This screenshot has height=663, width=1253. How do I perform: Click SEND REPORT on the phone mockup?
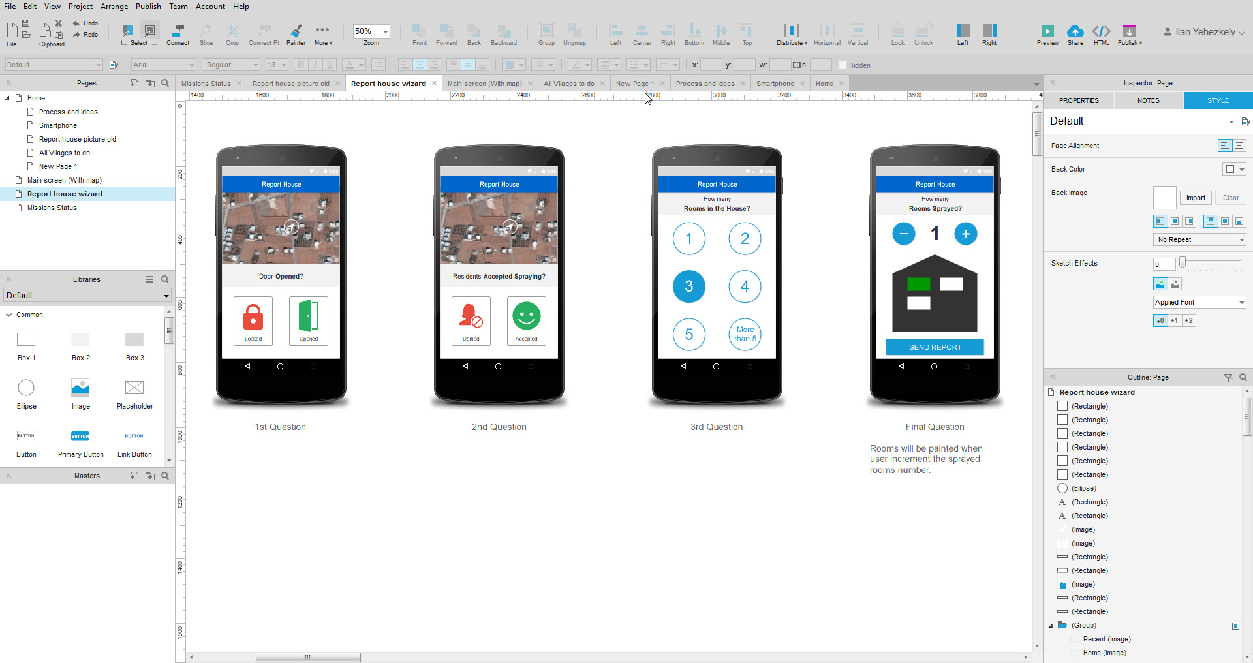pyautogui.click(x=935, y=347)
